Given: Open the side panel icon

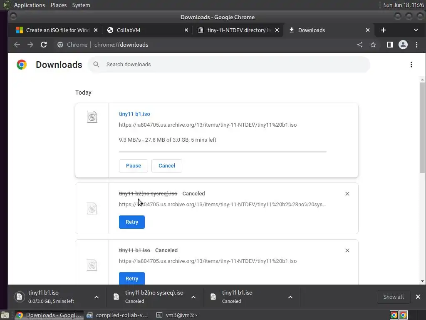Looking at the screenshot, I should click(389, 45).
